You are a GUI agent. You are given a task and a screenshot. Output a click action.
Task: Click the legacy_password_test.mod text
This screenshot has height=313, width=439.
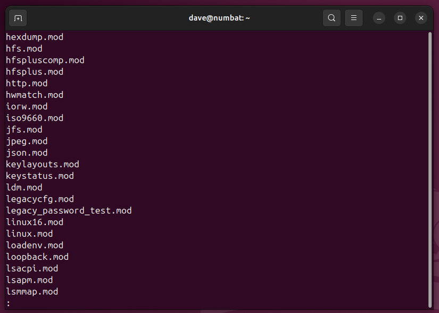click(69, 210)
